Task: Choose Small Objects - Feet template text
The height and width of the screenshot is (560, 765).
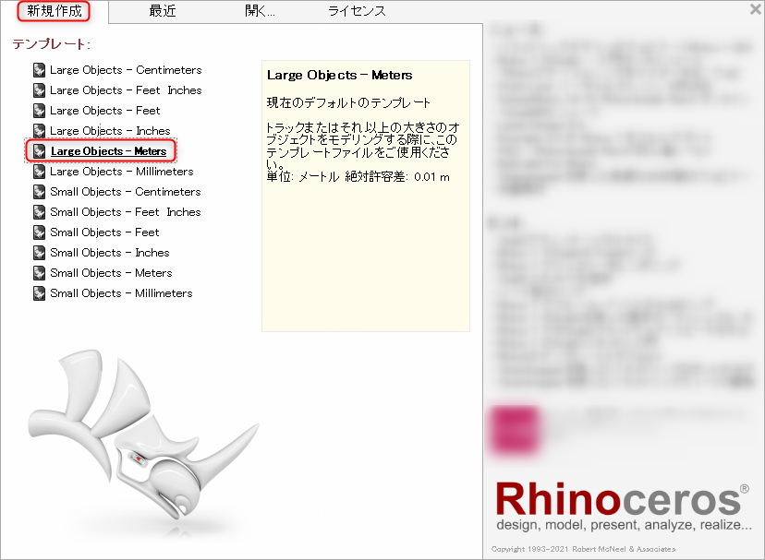Action: pos(104,232)
